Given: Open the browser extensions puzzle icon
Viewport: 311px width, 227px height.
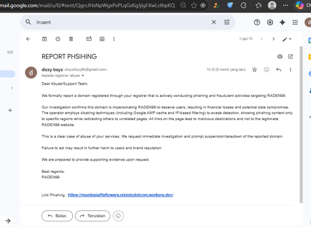Looking at the screenshot, I should [x=244, y=5].
